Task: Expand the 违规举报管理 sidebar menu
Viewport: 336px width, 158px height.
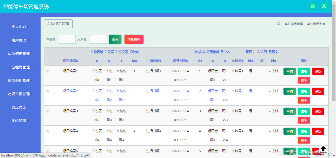Action: (x=20, y=94)
